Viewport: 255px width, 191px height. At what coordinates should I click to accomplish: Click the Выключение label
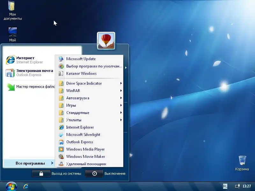(115, 173)
